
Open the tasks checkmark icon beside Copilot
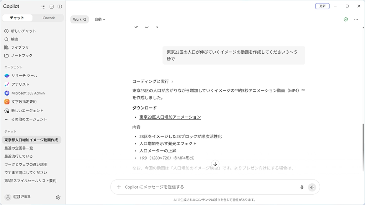click(52, 6)
